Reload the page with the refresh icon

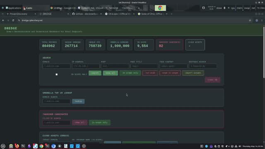[13, 20]
